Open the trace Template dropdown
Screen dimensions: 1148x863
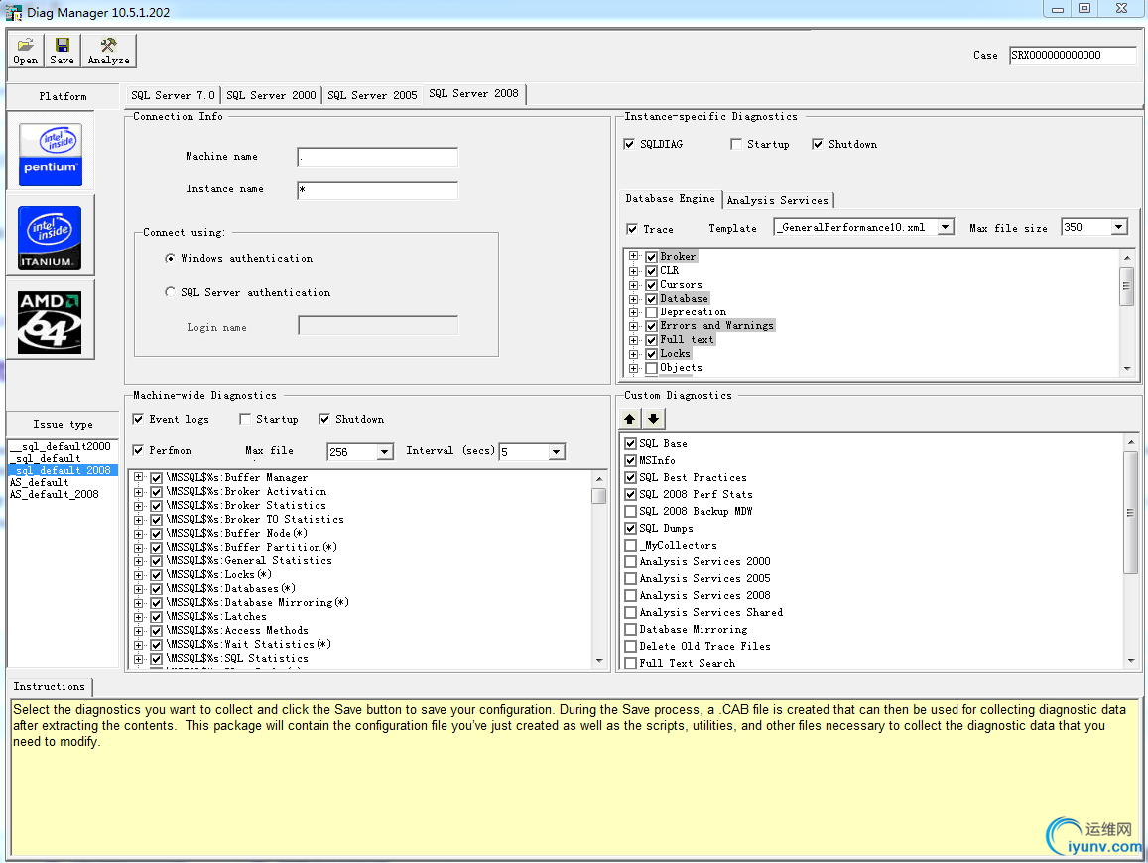[946, 227]
